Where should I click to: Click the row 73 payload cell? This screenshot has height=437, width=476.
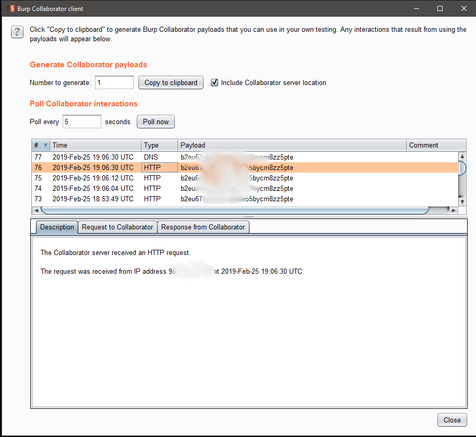(x=292, y=199)
